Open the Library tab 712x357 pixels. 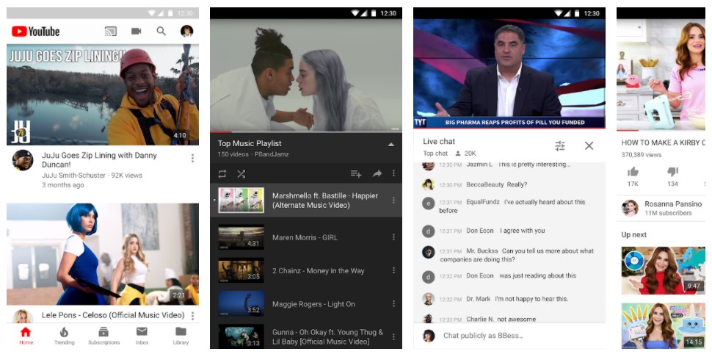click(181, 336)
